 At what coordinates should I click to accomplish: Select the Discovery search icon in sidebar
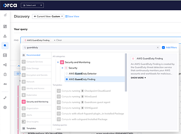[5, 45]
